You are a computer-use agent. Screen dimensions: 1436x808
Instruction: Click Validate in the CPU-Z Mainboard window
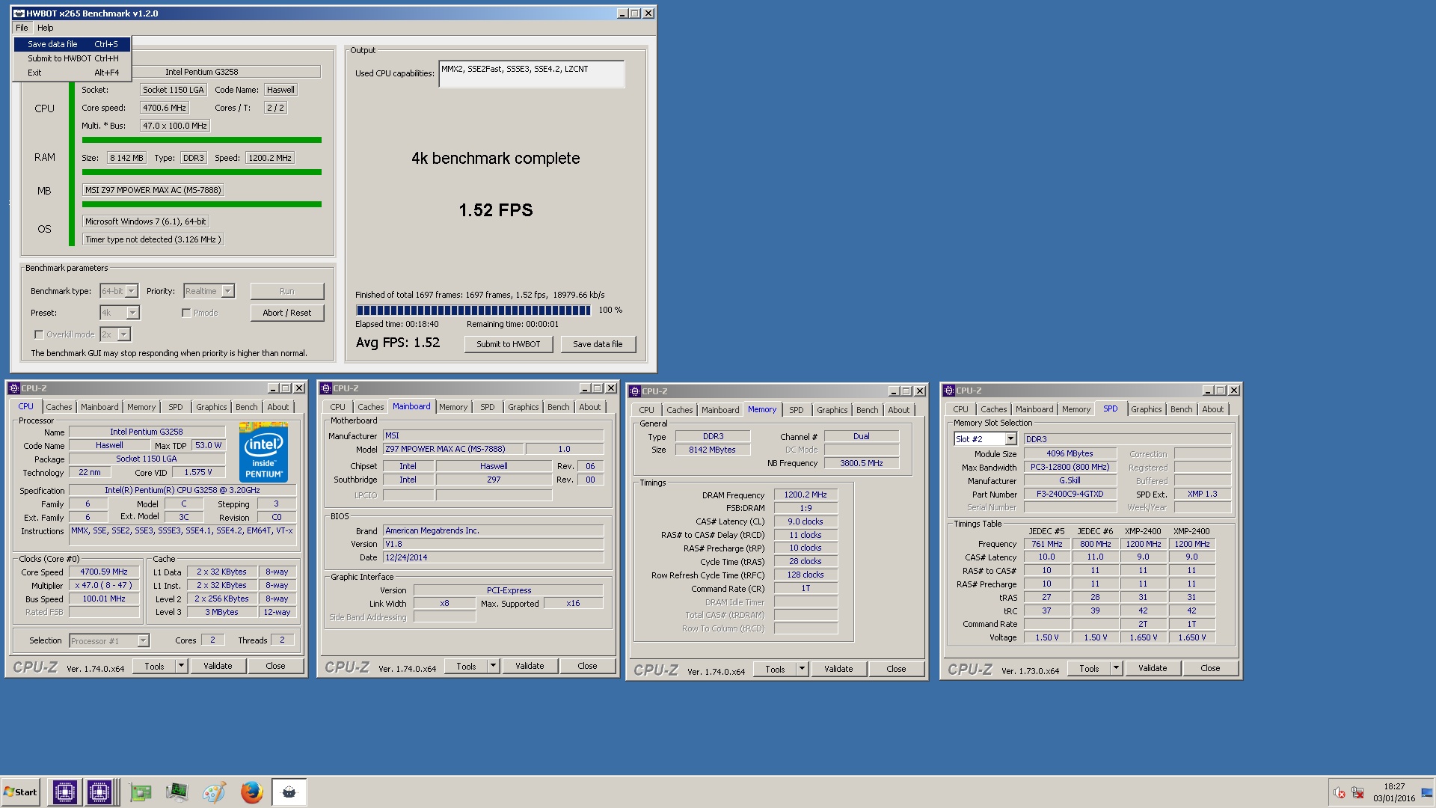[x=530, y=666]
